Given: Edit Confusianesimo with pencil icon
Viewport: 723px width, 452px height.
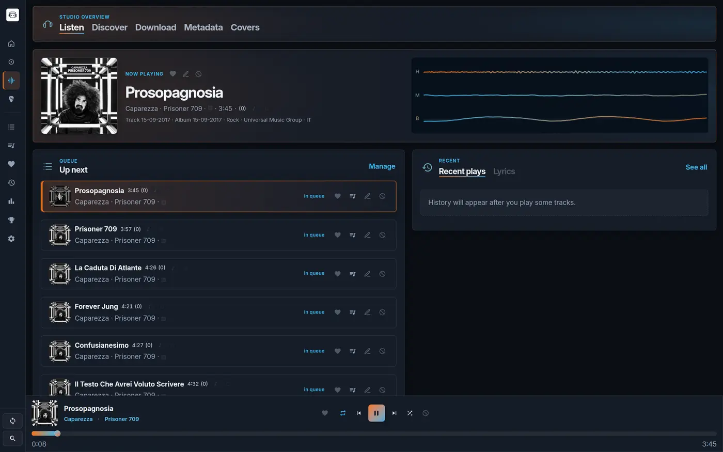Looking at the screenshot, I should click(368, 351).
